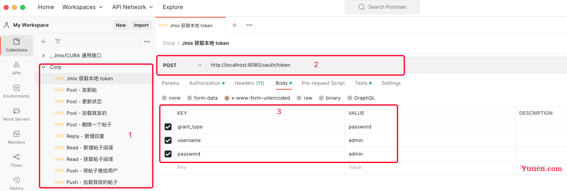Click the username value cell 'admin'

click(x=430, y=140)
